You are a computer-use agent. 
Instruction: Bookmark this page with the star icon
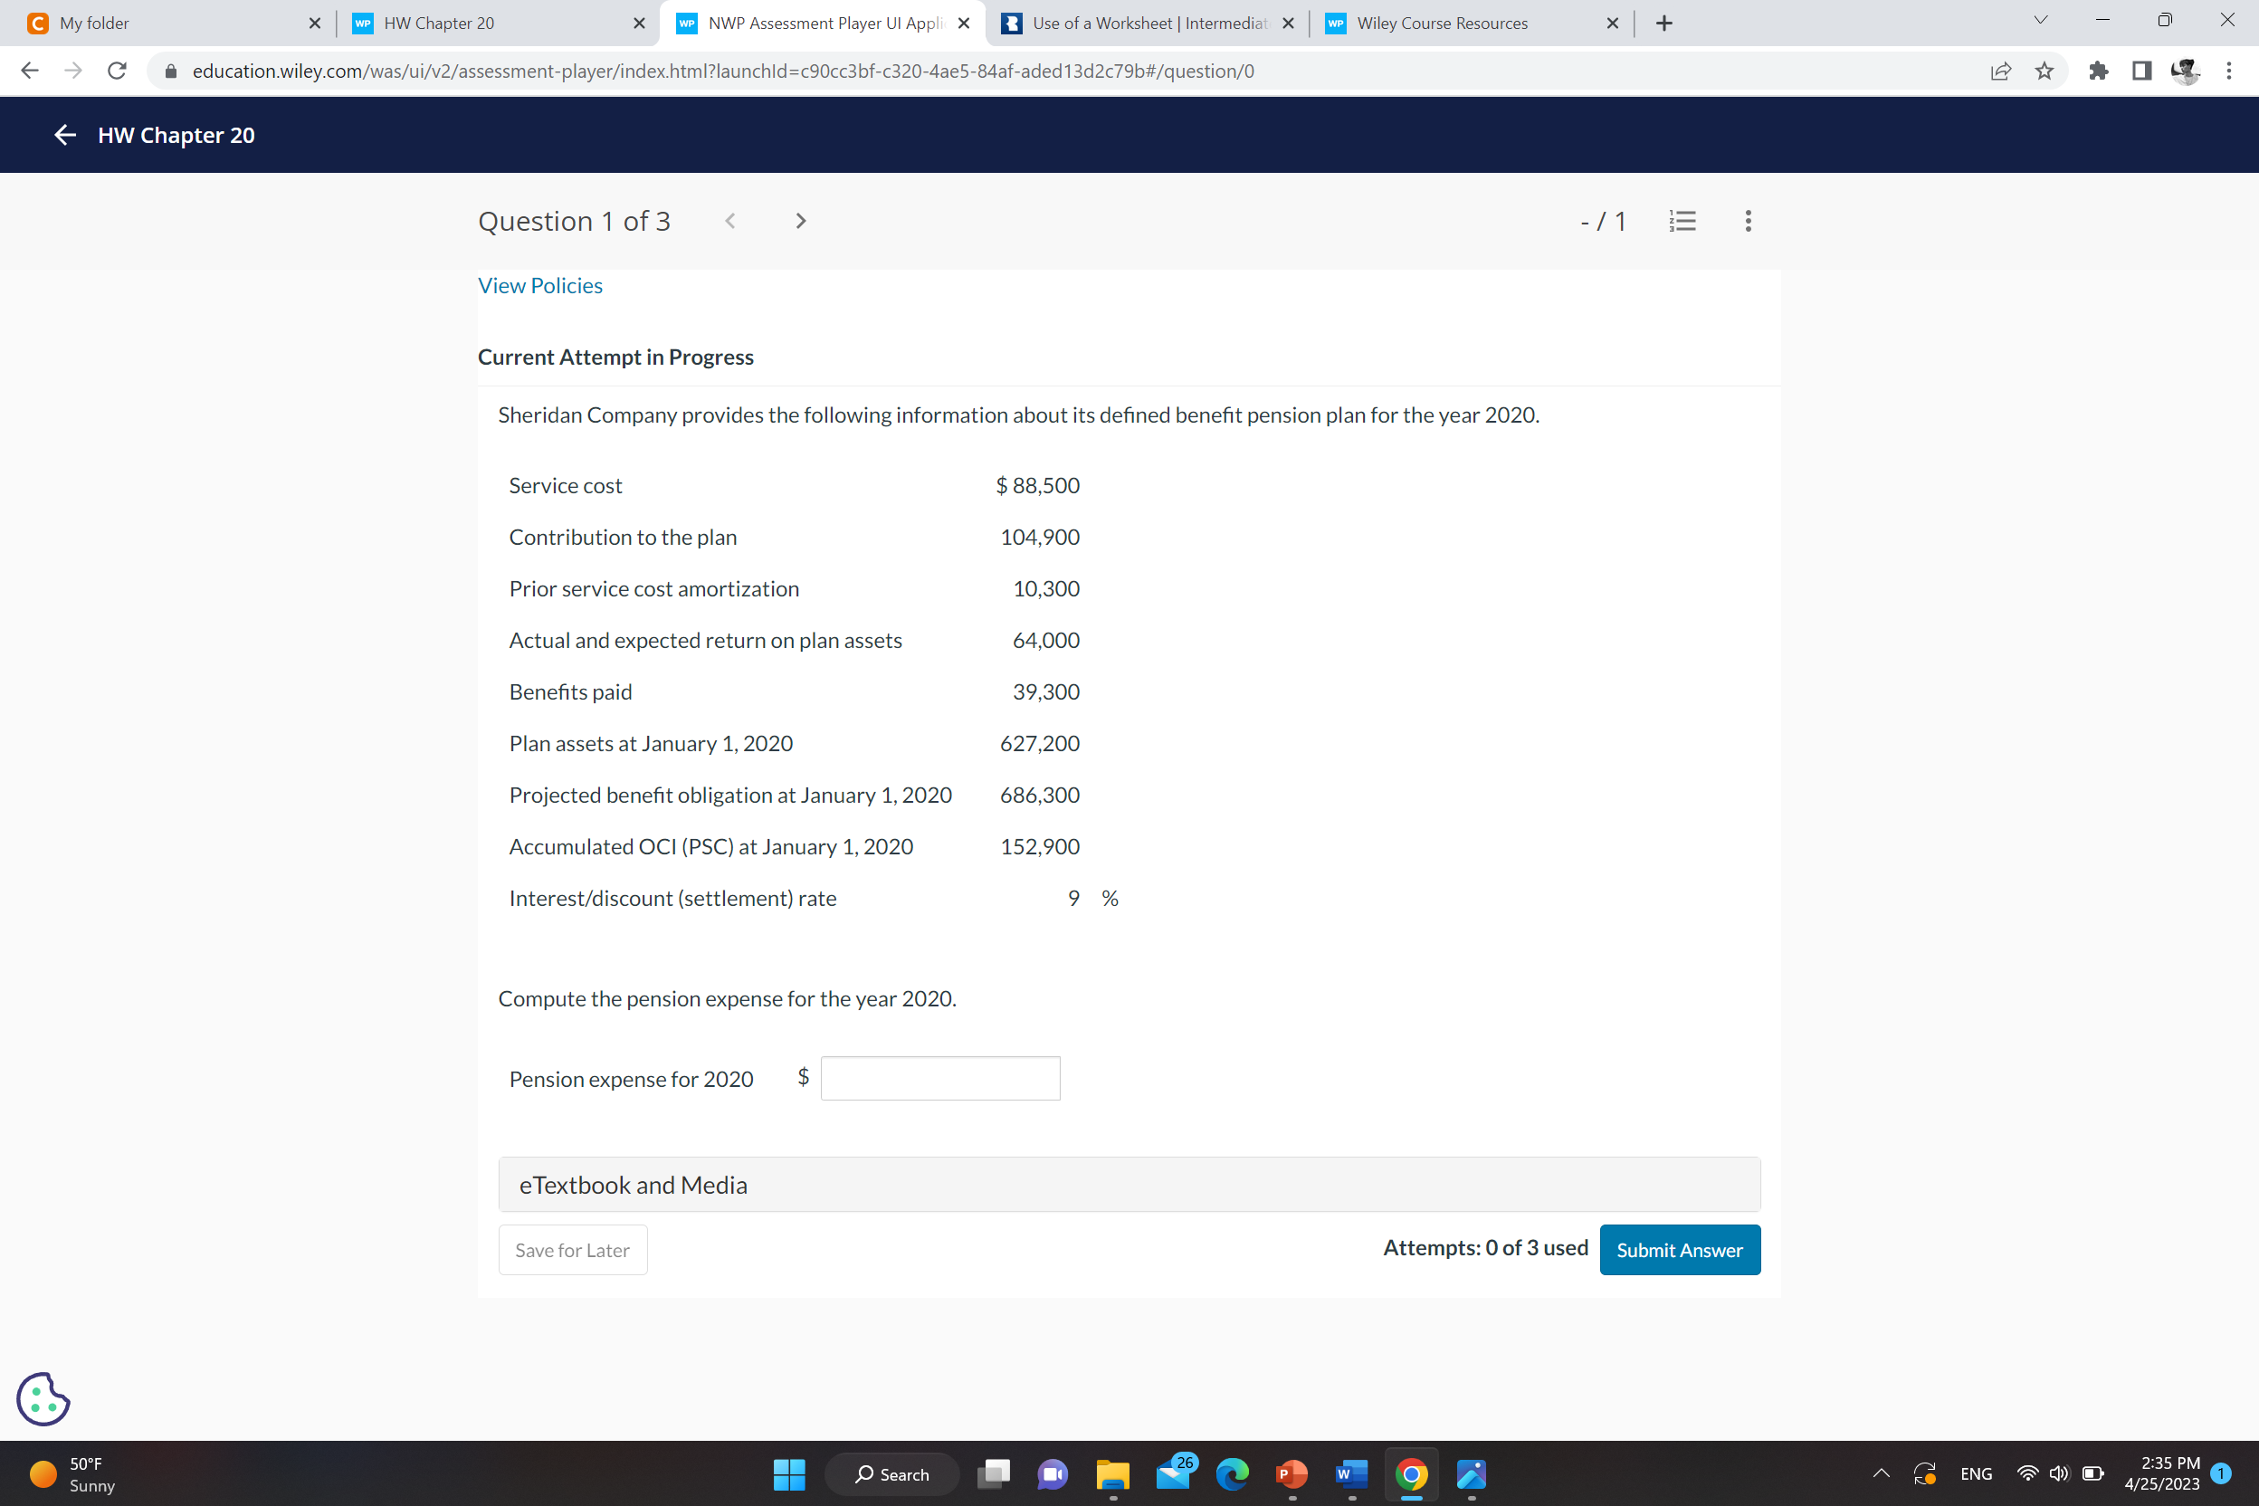(x=2045, y=71)
